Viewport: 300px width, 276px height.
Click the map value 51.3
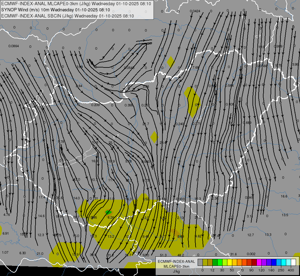point(163,255)
